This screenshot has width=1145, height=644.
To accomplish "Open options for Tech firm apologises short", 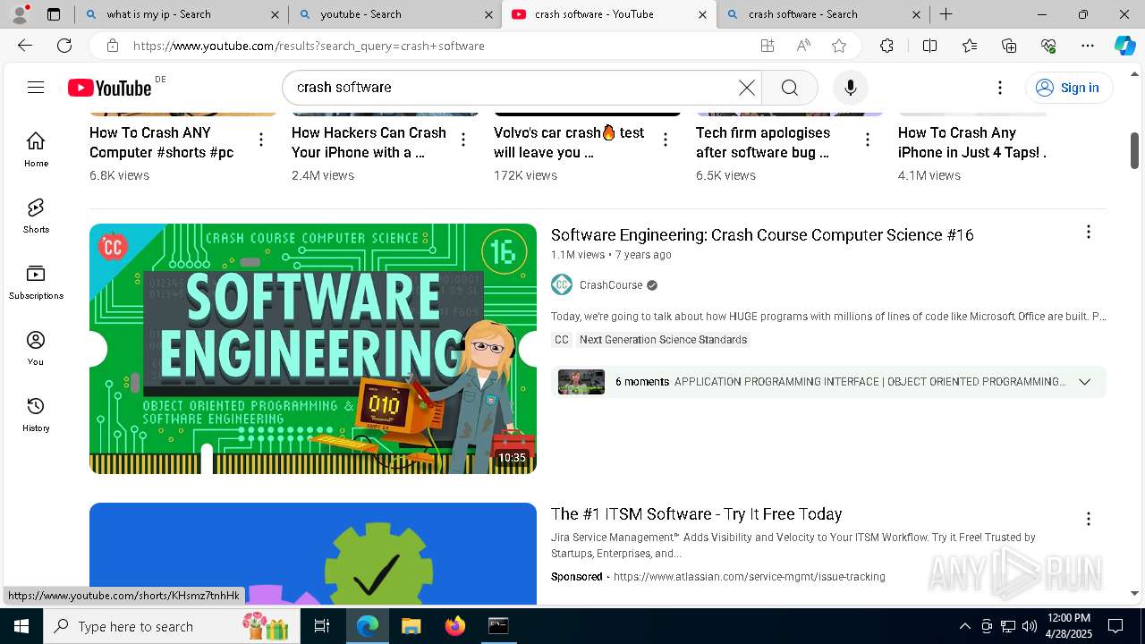I will pyautogui.click(x=868, y=140).
